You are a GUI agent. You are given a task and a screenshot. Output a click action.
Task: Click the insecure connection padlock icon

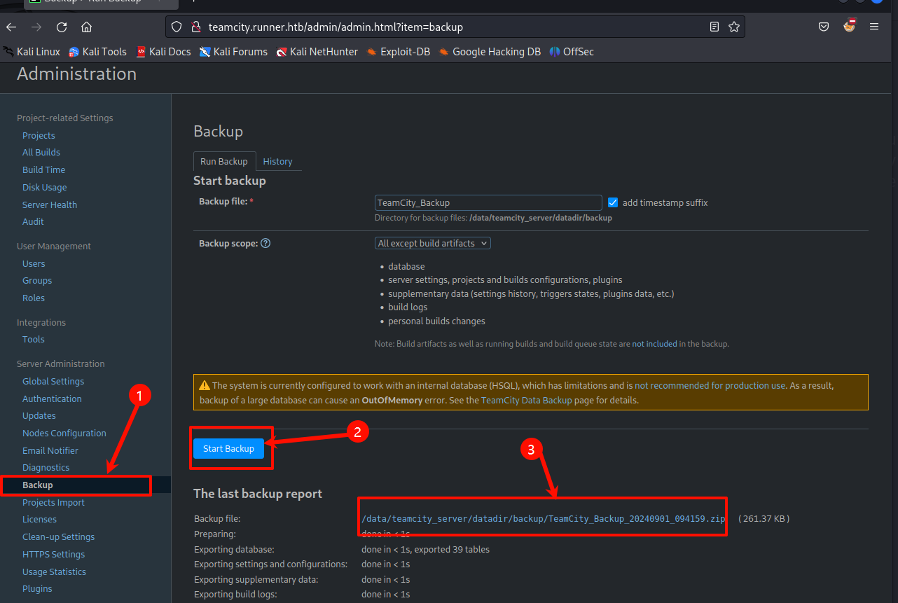(195, 27)
